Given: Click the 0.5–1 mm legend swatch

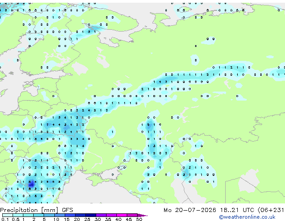Looking at the screenshot, I should pyautogui.click(x=18, y=215).
